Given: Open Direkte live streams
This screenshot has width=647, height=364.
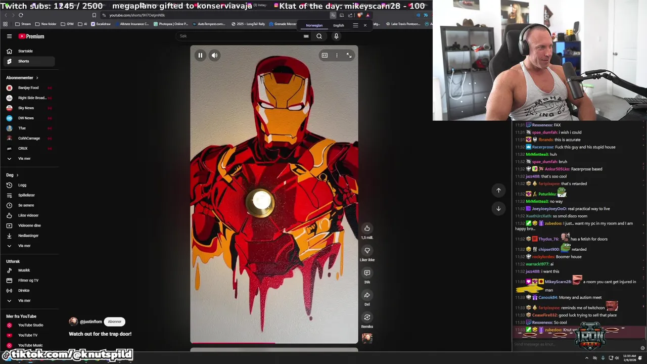Looking at the screenshot, I should point(28,291).
